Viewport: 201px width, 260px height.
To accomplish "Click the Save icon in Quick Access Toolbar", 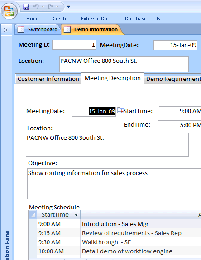I will [x=26, y=7].
